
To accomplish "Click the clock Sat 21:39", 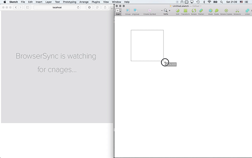I will click(232, 2).
